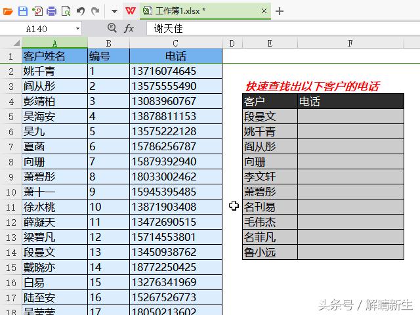The height and width of the screenshot is (315, 420).
Task: Click empty phone cell next to 段曼文
Action: tap(350, 116)
